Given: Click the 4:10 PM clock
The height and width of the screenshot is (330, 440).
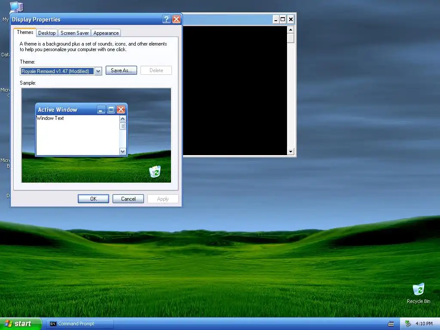Looking at the screenshot, I should (424, 324).
